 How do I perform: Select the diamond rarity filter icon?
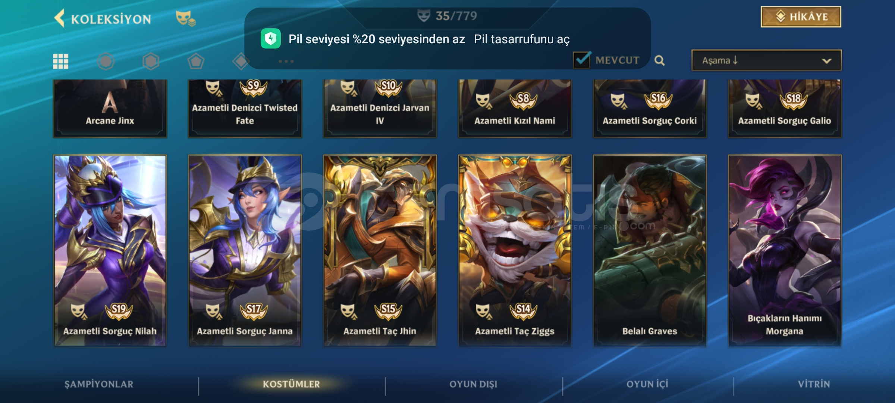(241, 61)
